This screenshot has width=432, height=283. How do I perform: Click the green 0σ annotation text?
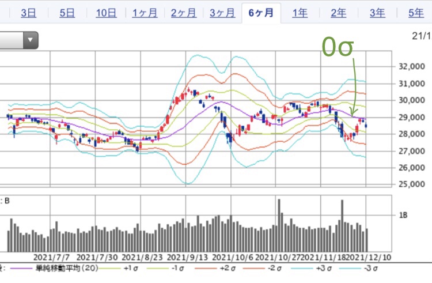click(x=337, y=50)
